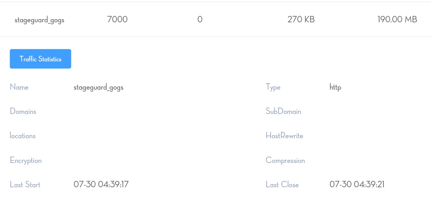Click the Last Close time 04:39:21
This screenshot has width=431, height=202.
[357, 184]
